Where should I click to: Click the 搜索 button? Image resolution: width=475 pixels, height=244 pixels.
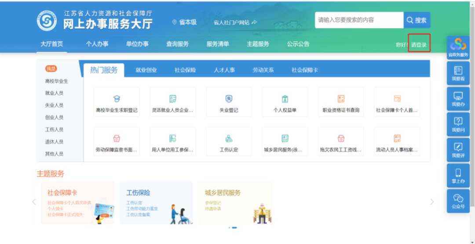[417, 20]
